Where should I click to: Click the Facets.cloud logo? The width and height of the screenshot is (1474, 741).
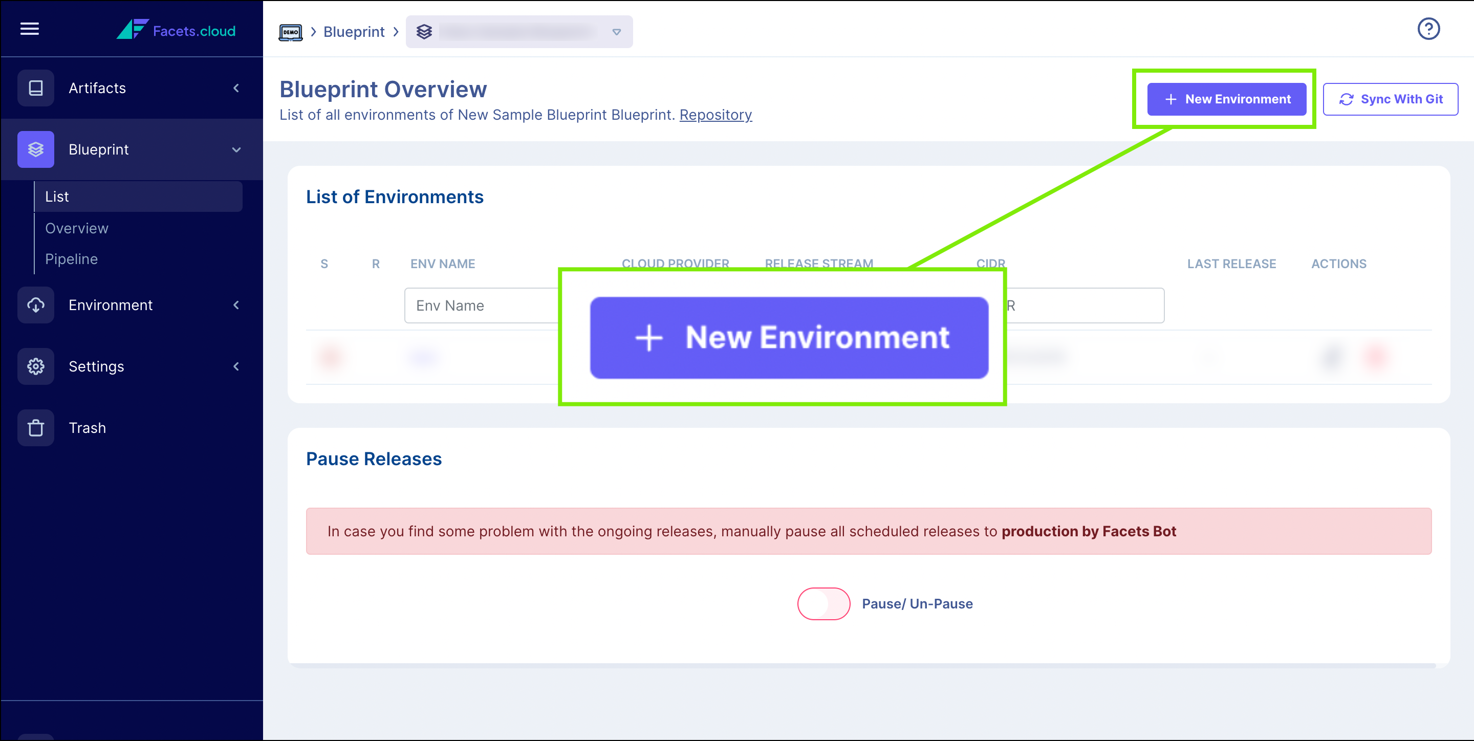(176, 30)
